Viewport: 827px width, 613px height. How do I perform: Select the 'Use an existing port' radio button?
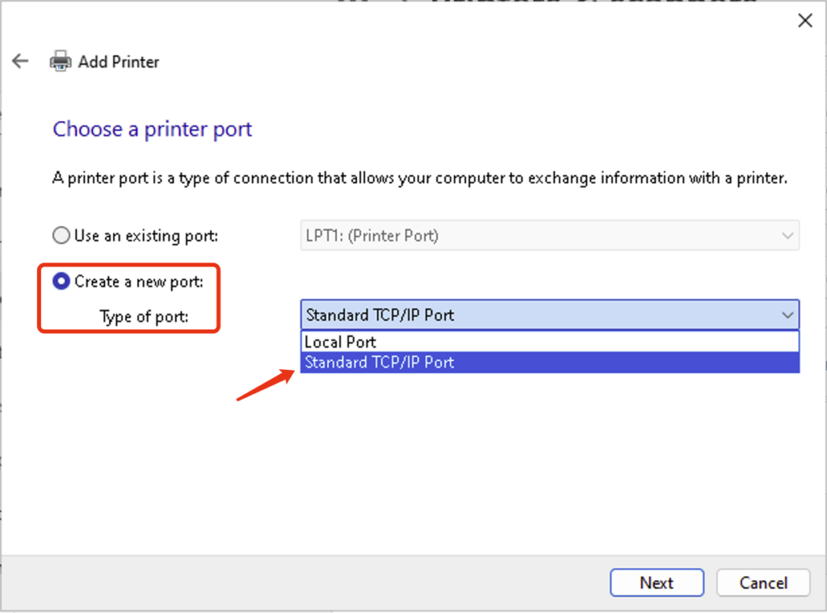tap(61, 236)
